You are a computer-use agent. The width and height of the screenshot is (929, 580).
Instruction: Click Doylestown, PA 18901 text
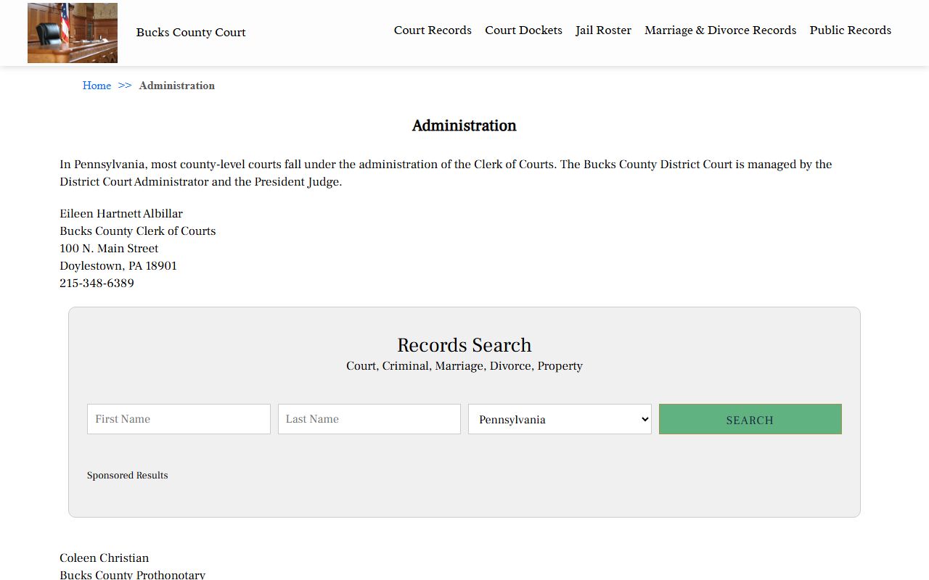[x=118, y=266]
